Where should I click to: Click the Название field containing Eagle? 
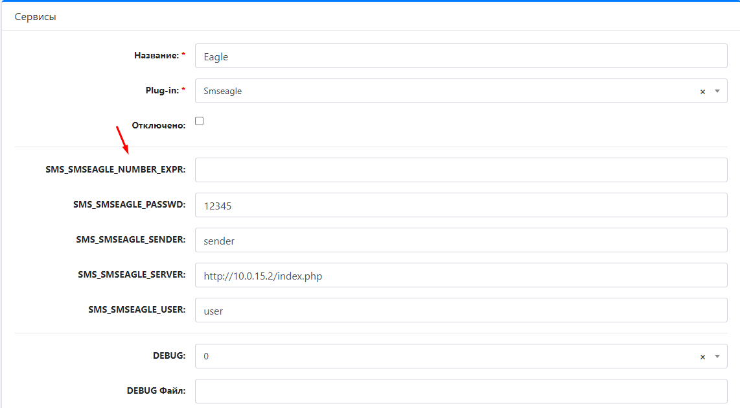coord(461,56)
